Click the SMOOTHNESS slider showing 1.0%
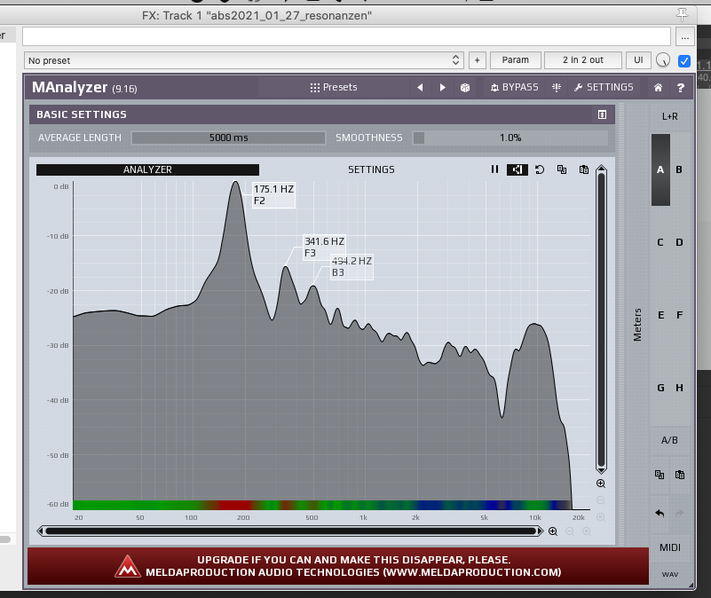The image size is (711, 598). click(510, 138)
